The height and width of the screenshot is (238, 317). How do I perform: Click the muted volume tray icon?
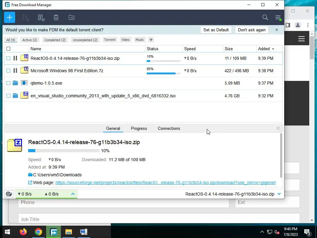[x=277, y=232]
